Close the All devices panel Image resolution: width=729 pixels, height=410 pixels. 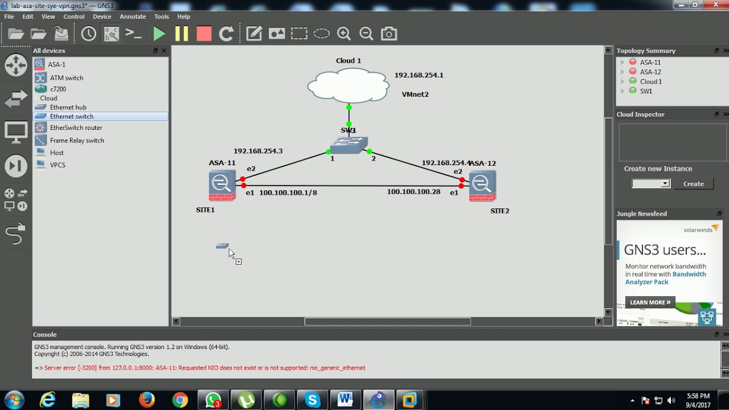tap(164, 51)
